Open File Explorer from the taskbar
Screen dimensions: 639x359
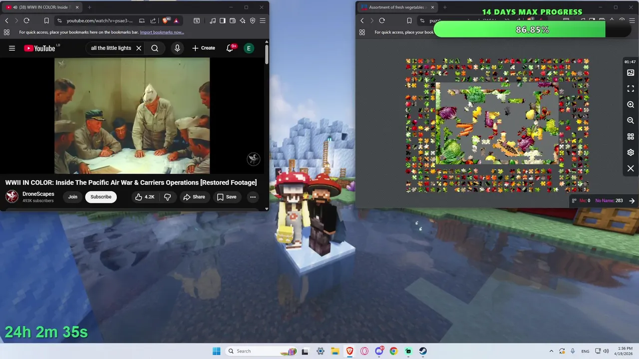tap(334, 351)
